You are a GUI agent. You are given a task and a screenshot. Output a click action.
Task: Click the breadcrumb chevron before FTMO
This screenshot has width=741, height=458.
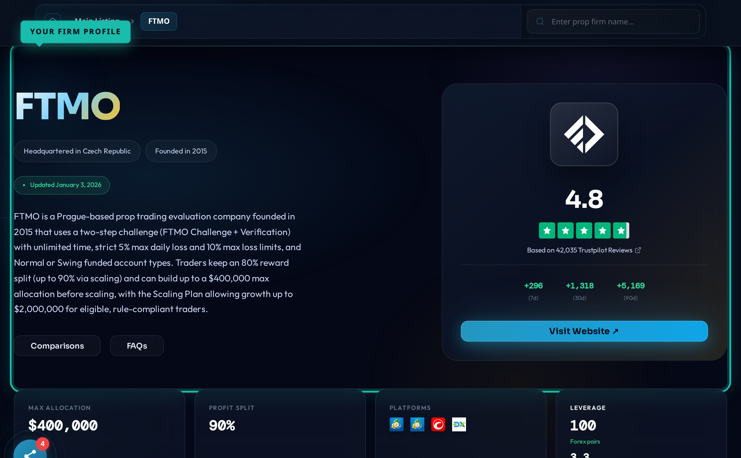click(x=132, y=21)
